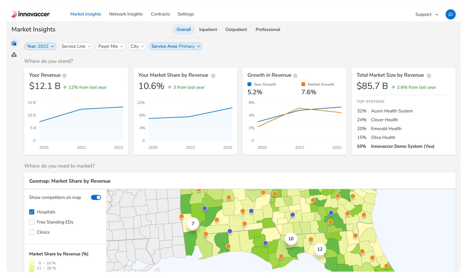
Task: Open help icon beside Total Market Size by Revenue
Action: pyautogui.click(x=429, y=76)
